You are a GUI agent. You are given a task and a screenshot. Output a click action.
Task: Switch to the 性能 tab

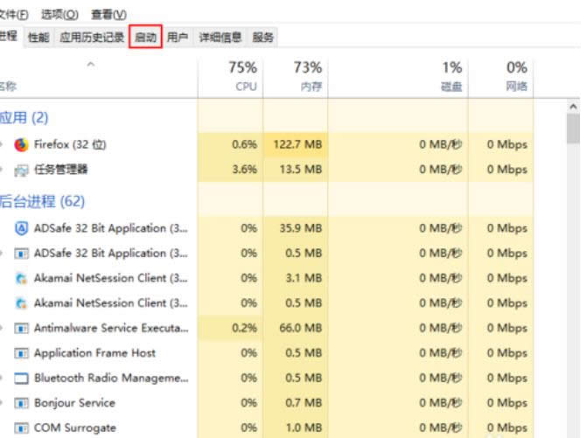(x=38, y=38)
